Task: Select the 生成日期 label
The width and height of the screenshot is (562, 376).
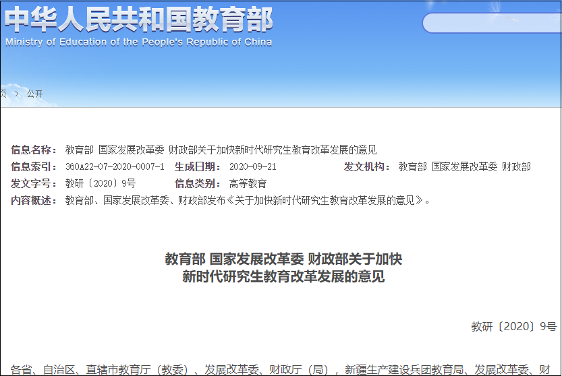Action: coord(198,166)
